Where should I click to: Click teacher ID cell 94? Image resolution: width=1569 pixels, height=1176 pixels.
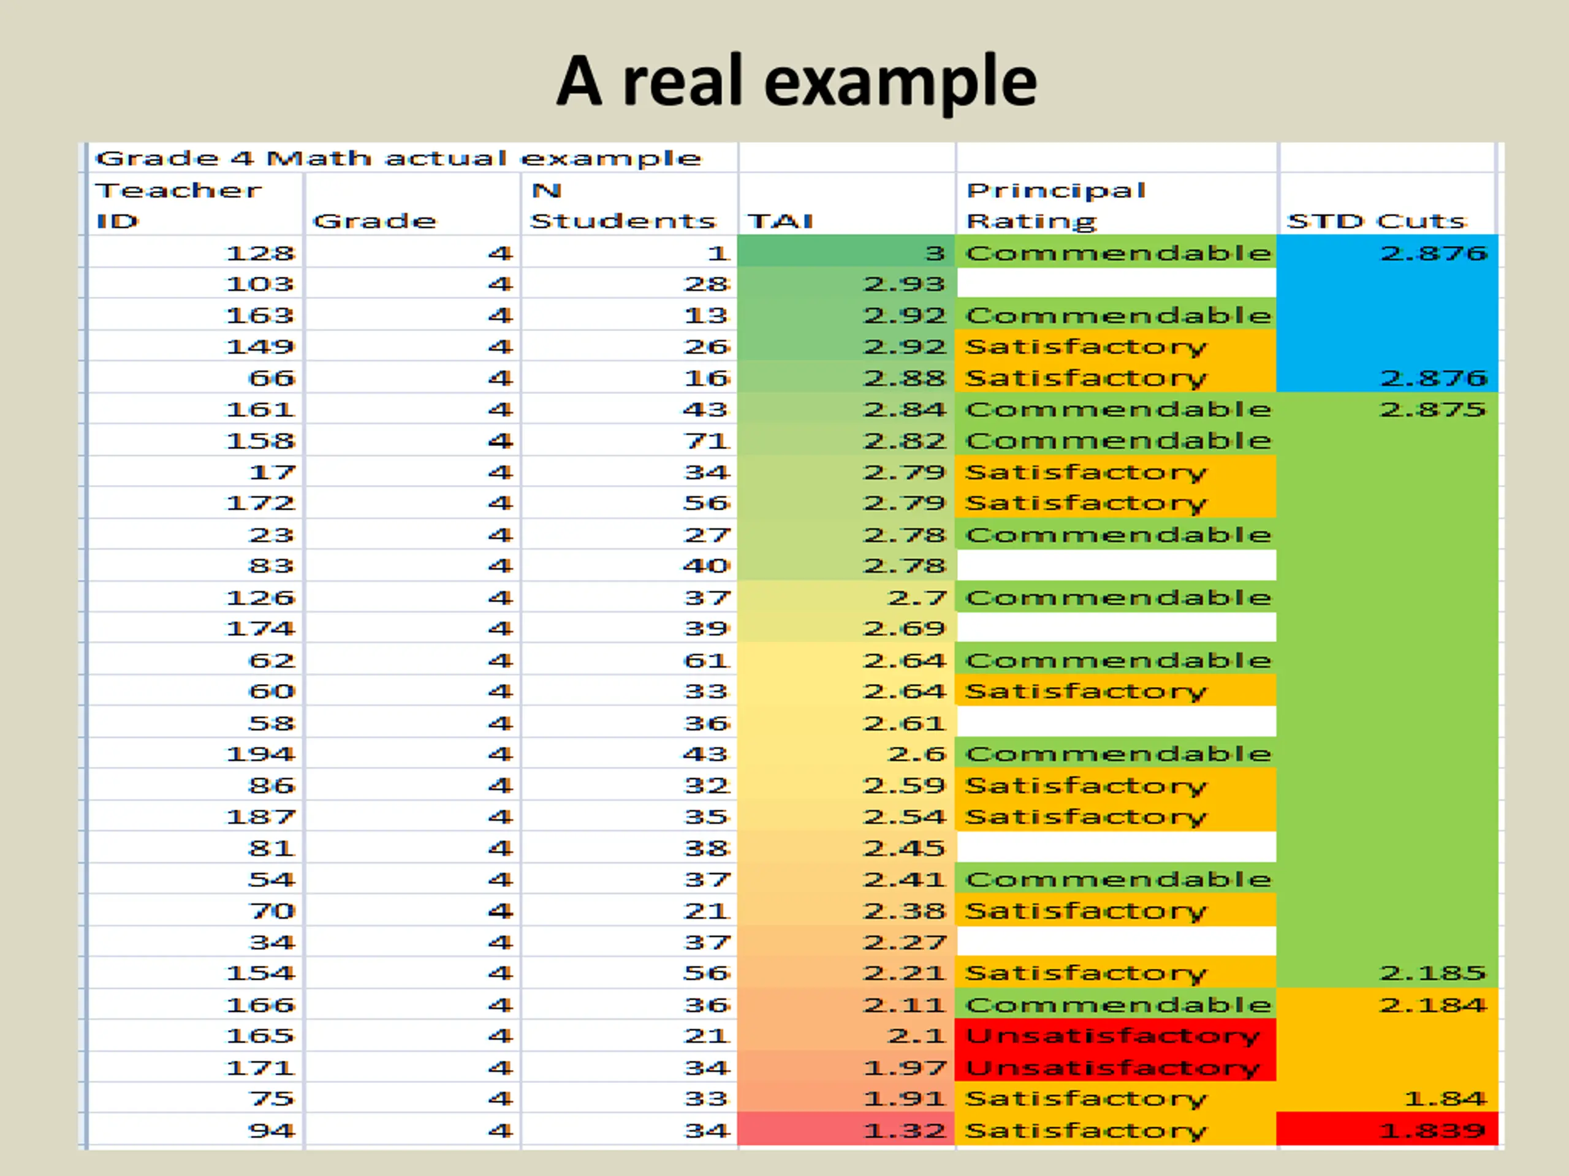pyautogui.click(x=195, y=1129)
